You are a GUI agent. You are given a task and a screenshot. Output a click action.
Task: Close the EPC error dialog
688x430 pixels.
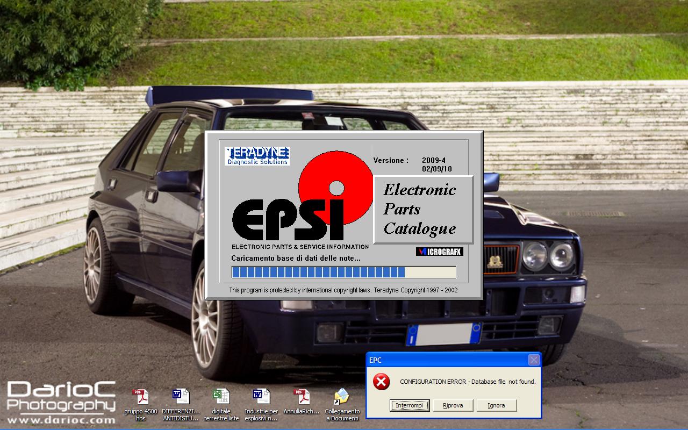coord(534,360)
